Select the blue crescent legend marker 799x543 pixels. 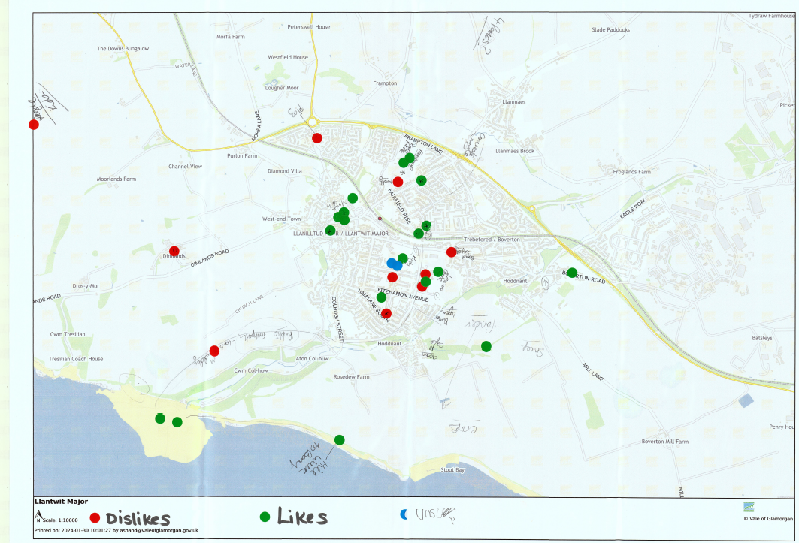pos(404,514)
